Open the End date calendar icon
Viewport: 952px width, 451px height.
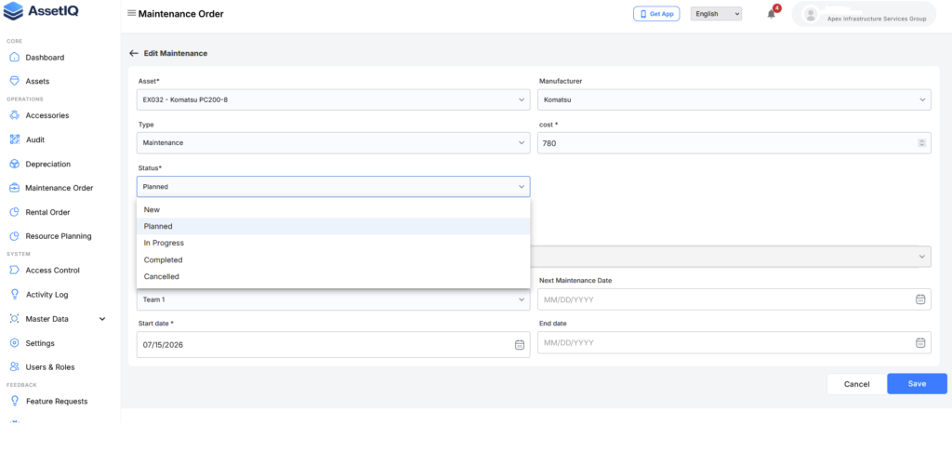click(x=920, y=342)
